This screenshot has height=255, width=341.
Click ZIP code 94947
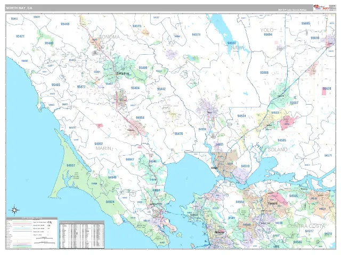[x=130, y=159]
